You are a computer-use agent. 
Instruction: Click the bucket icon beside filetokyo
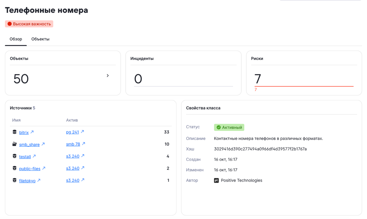pyautogui.click(x=15, y=180)
